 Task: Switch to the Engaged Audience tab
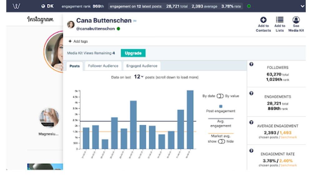[x=142, y=66]
